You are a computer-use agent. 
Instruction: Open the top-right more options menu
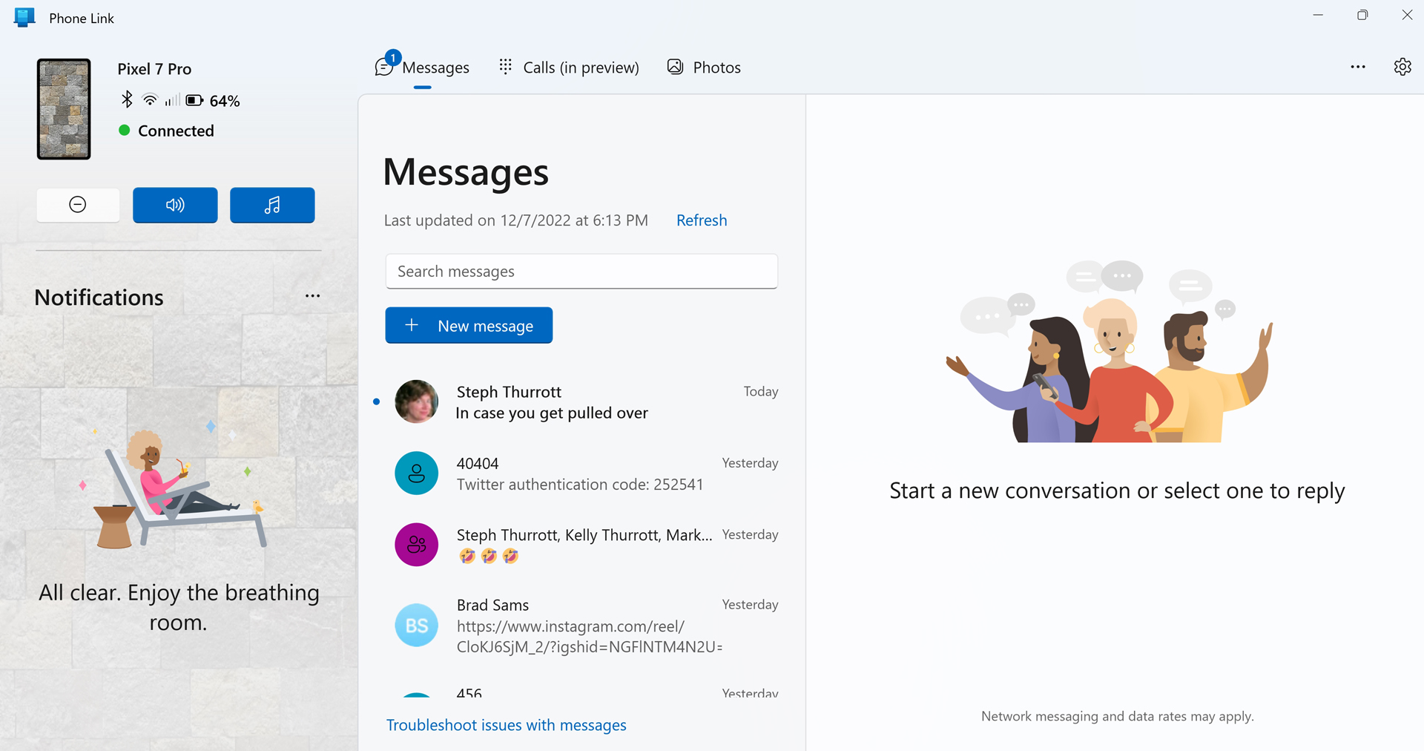(1358, 67)
